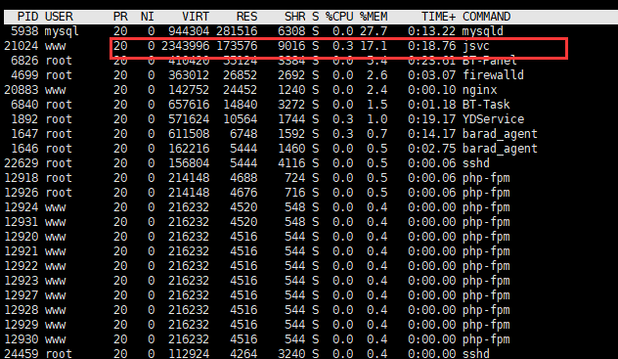Image resolution: width=618 pixels, height=359 pixels.
Task: Click the USER column header
Action: [59, 17]
